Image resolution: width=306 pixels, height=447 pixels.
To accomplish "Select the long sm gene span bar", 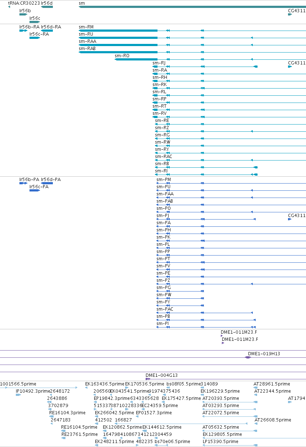I will 192,7.
